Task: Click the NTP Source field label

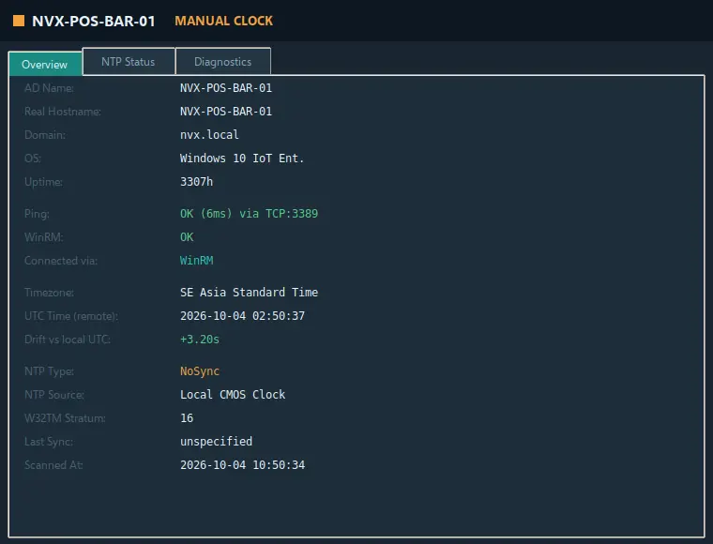Action: click(x=54, y=395)
